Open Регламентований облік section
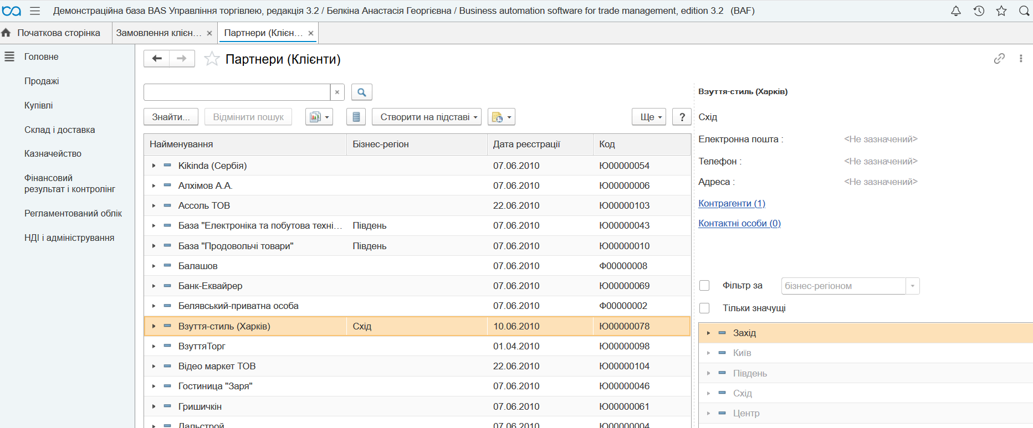Screen dimensions: 1033x428 coord(73,213)
